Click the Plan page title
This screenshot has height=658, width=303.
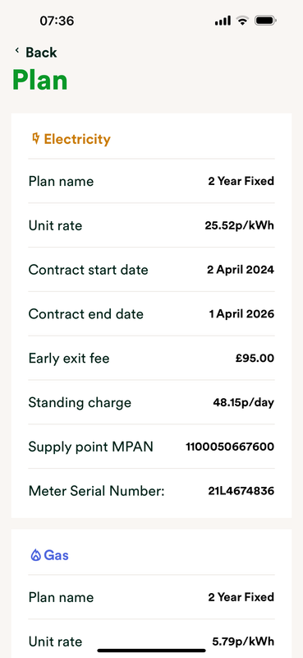[x=40, y=80]
